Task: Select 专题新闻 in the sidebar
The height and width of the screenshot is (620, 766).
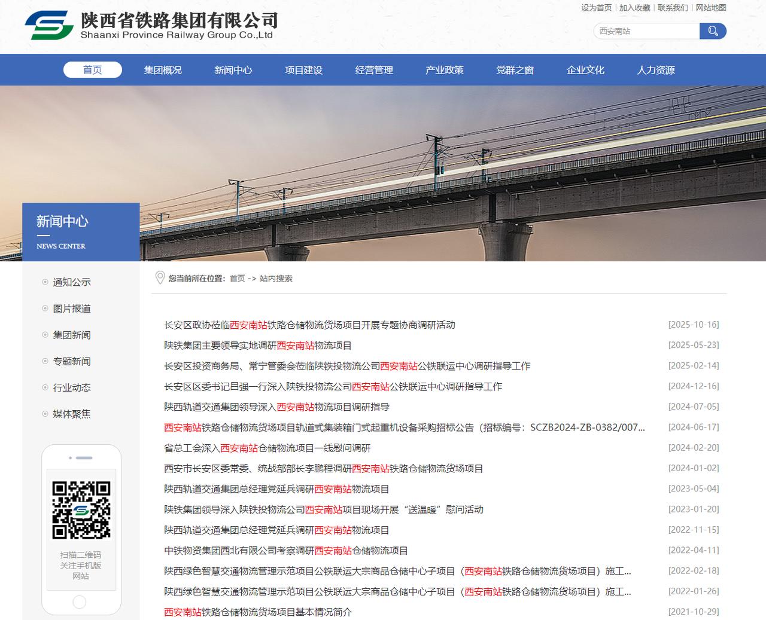Action: tap(72, 361)
